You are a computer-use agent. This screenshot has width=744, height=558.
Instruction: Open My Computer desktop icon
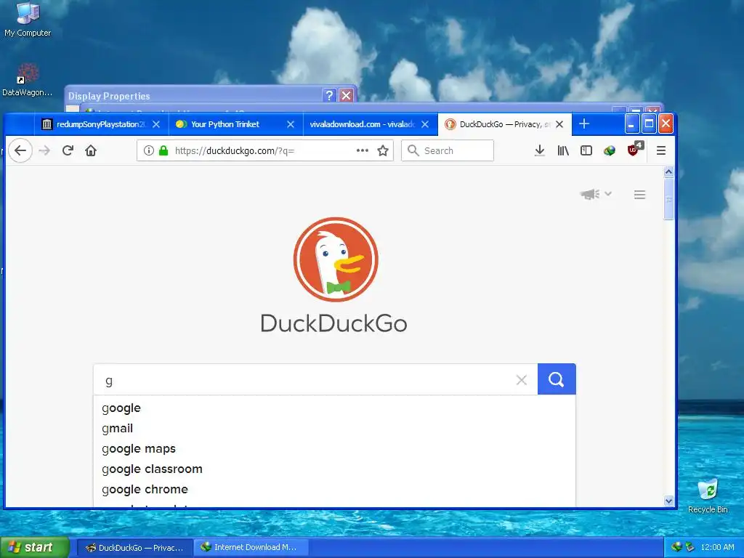(x=28, y=20)
